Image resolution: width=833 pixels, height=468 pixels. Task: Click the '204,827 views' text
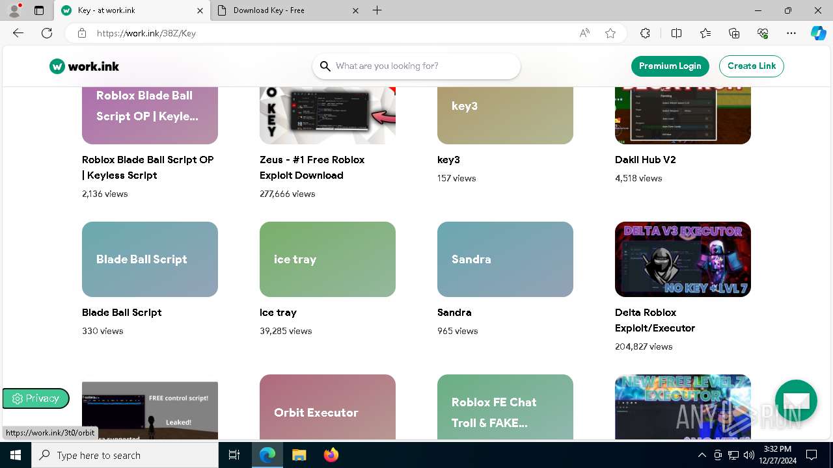click(644, 346)
